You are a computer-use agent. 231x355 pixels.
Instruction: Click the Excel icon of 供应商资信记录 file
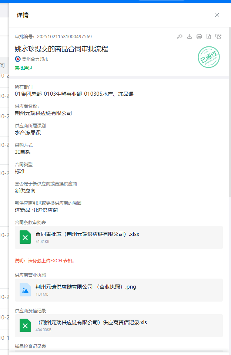(25, 326)
